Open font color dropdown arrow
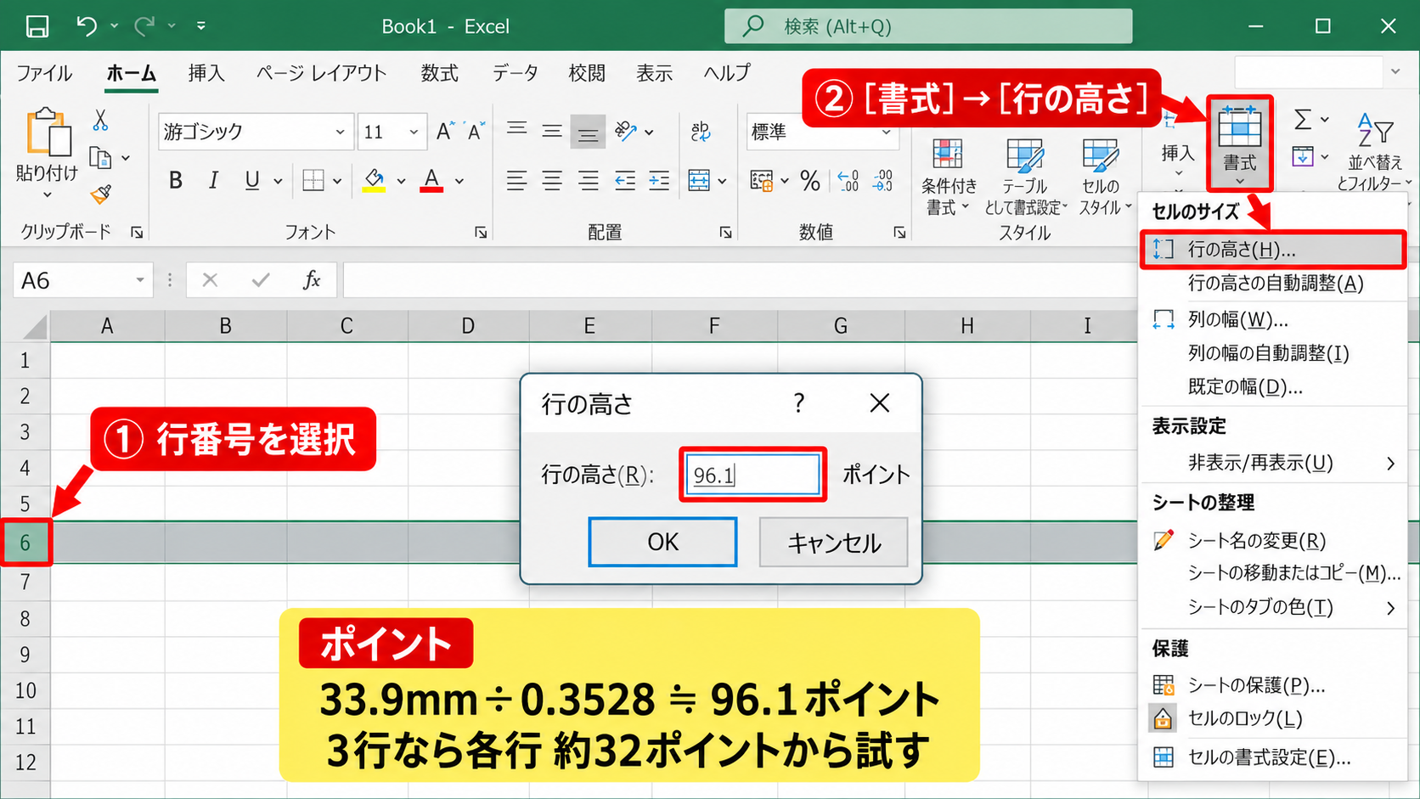The width and height of the screenshot is (1420, 799). pos(459,181)
